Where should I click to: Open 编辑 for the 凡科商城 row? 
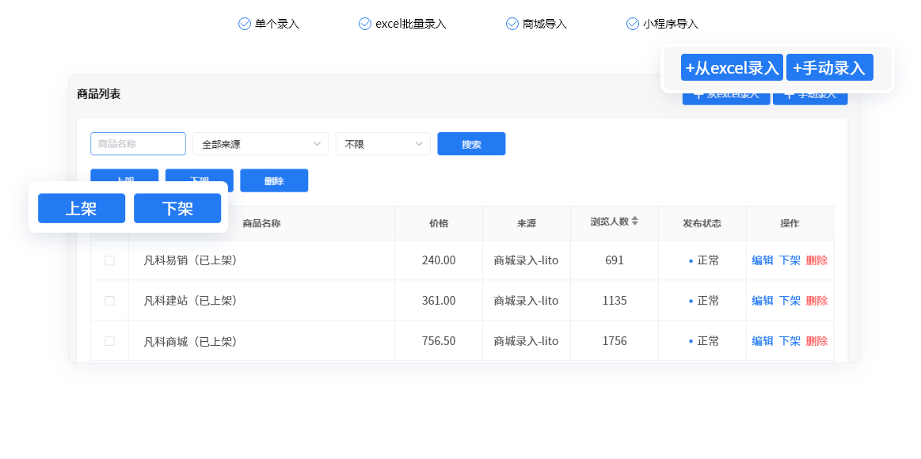761,340
